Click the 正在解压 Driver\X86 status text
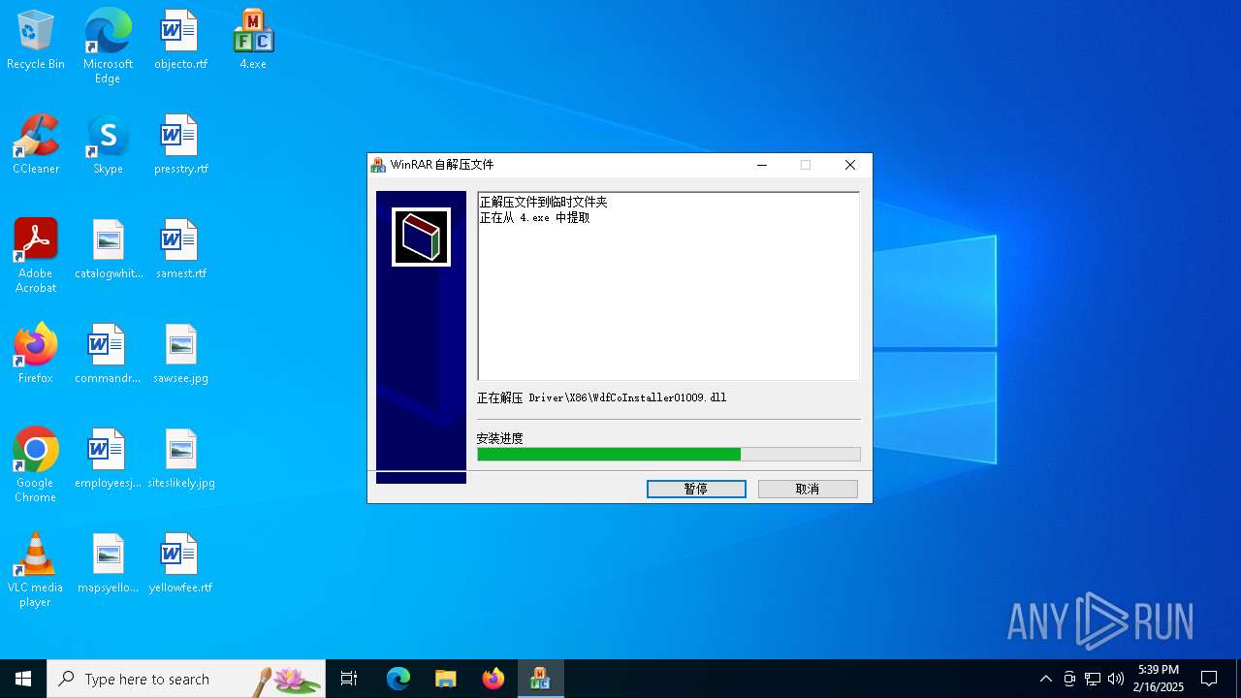 601,397
